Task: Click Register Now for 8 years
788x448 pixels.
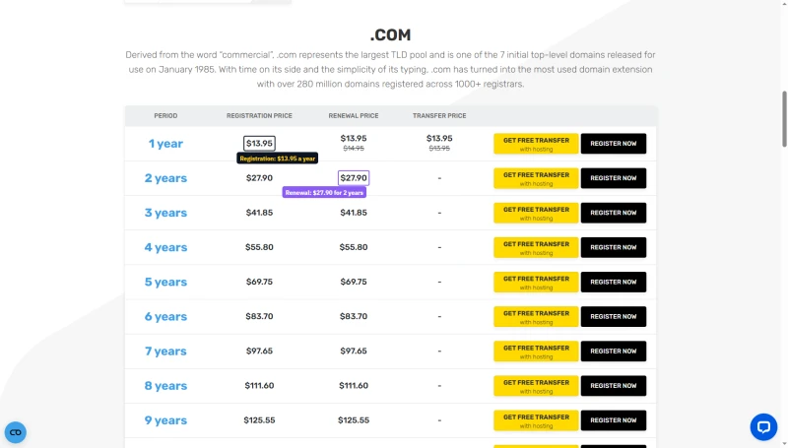Action: click(x=613, y=386)
